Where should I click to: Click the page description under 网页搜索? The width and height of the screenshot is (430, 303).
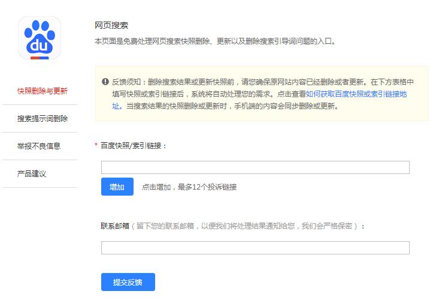point(215,41)
